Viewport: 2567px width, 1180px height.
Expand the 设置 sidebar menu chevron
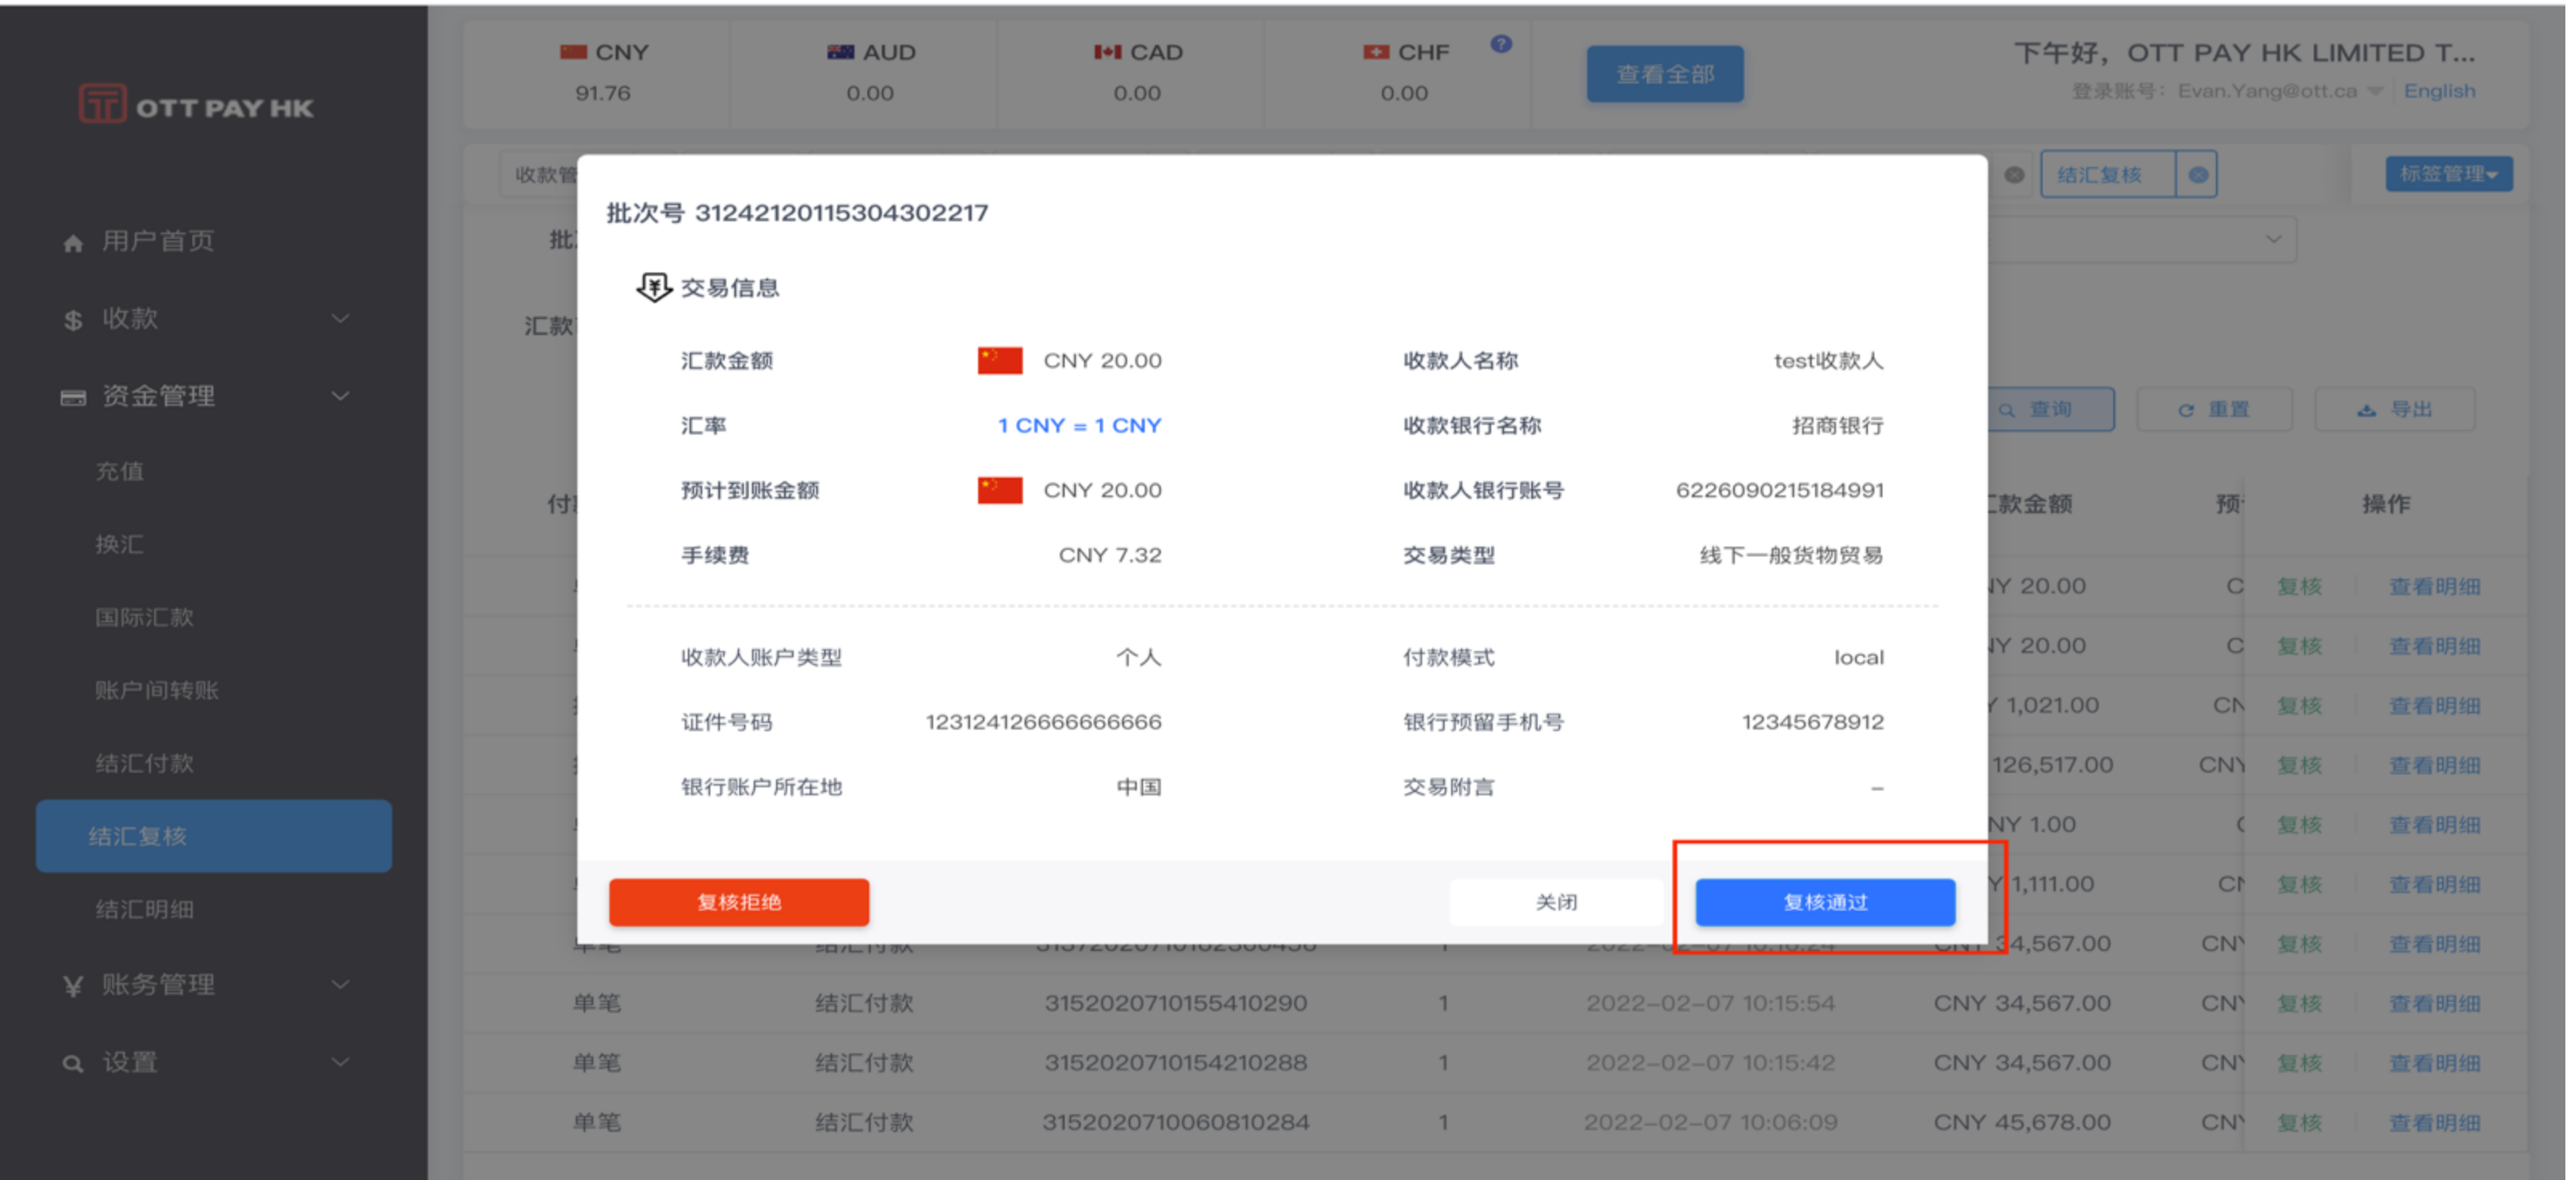pos(341,1062)
